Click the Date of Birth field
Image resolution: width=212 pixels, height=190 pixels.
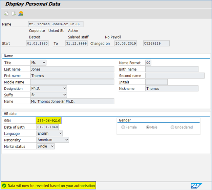[x=48, y=127]
